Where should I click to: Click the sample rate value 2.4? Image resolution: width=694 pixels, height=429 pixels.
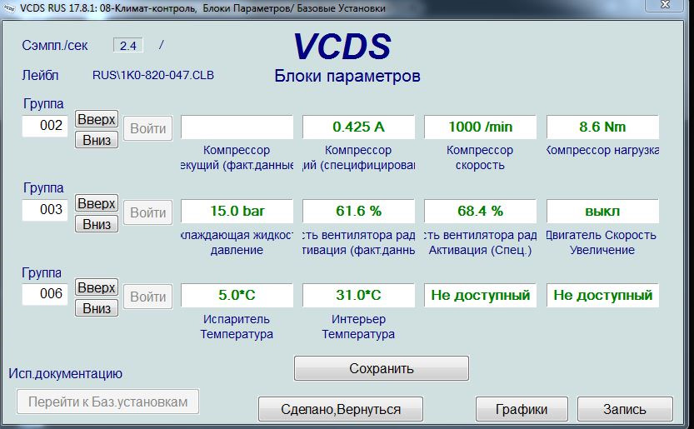point(128,46)
